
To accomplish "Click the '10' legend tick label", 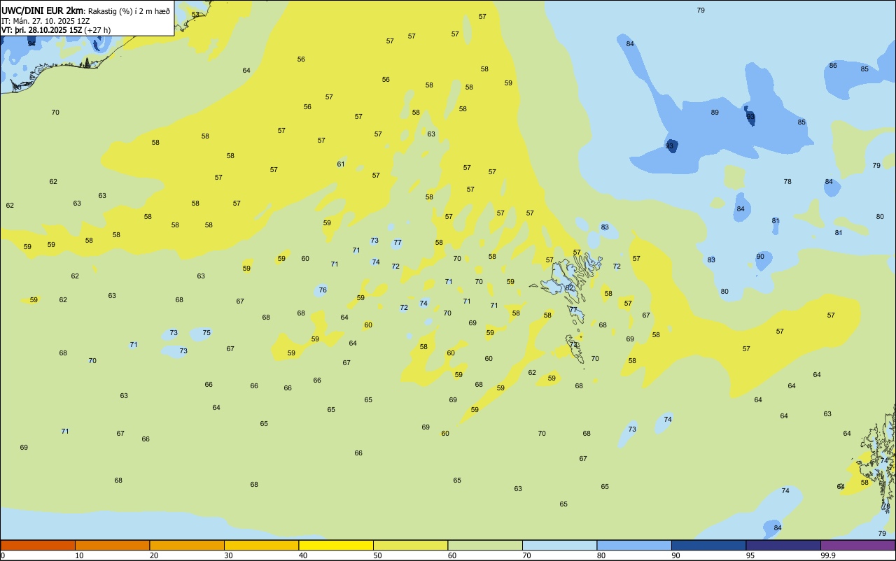I will coord(79,555).
